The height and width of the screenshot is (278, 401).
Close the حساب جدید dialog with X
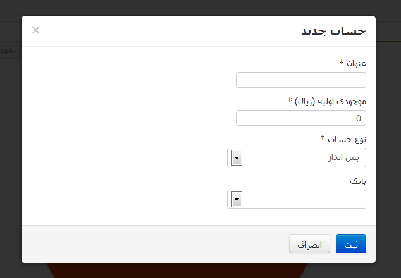[36, 30]
